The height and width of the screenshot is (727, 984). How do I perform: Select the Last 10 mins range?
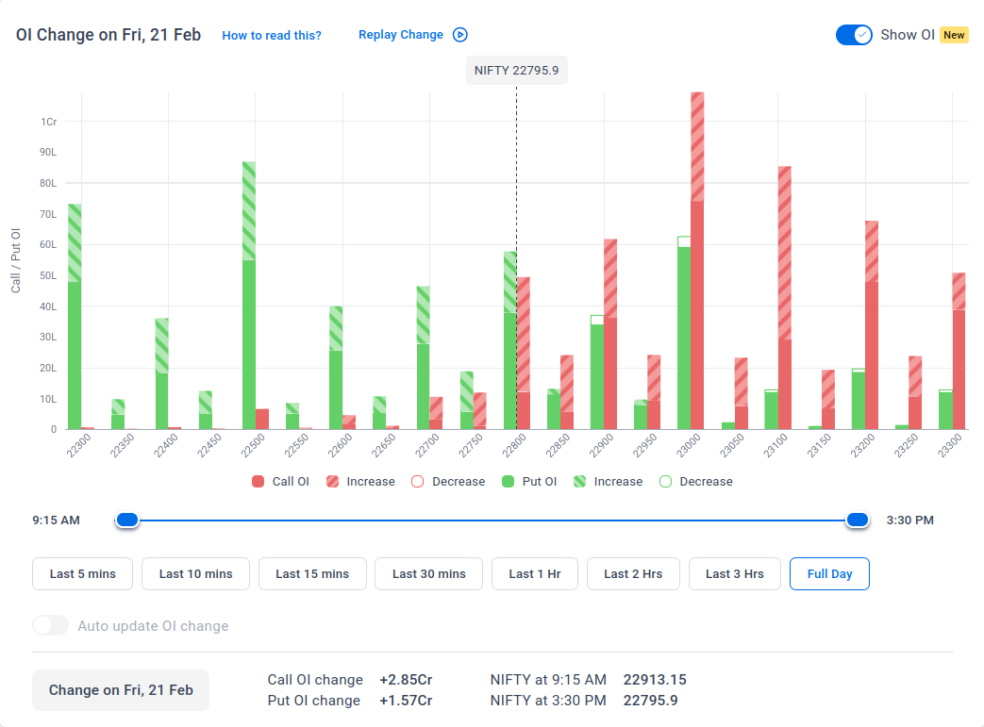pos(196,574)
